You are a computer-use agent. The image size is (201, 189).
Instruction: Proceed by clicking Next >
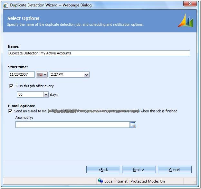[x=139, y=170]
